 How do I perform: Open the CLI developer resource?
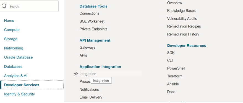(x=170, y=60)
